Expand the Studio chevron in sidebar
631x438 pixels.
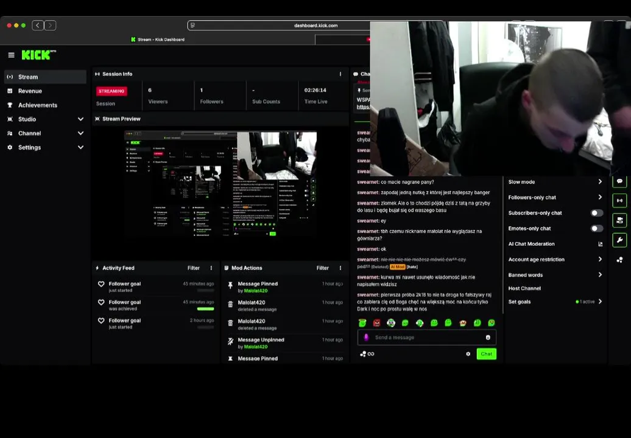pos(80,119)
